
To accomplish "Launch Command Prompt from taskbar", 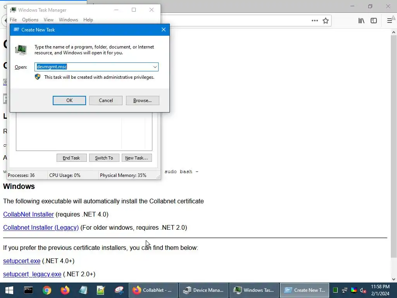I will pos(28,290).
